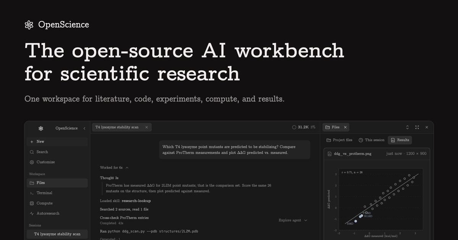Viewport: 458px width, 240px height.
Task: Click the Ran python ddg_scan.py command line
Action: (149, 231)
